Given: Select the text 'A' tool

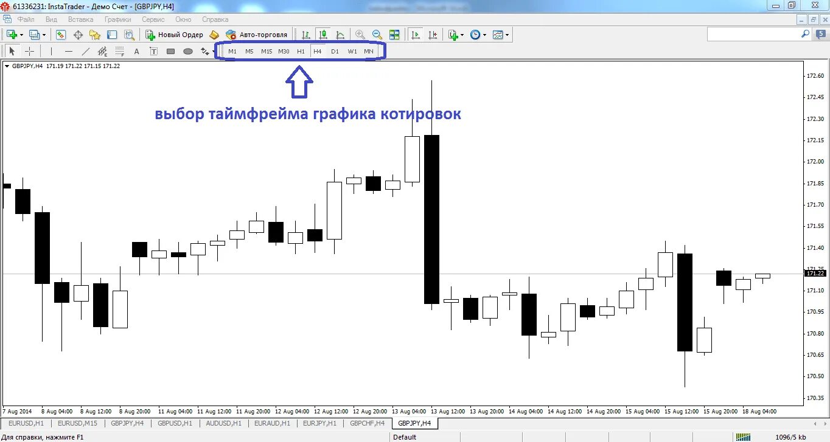Looking at the screenshot, I should (137, 51).
